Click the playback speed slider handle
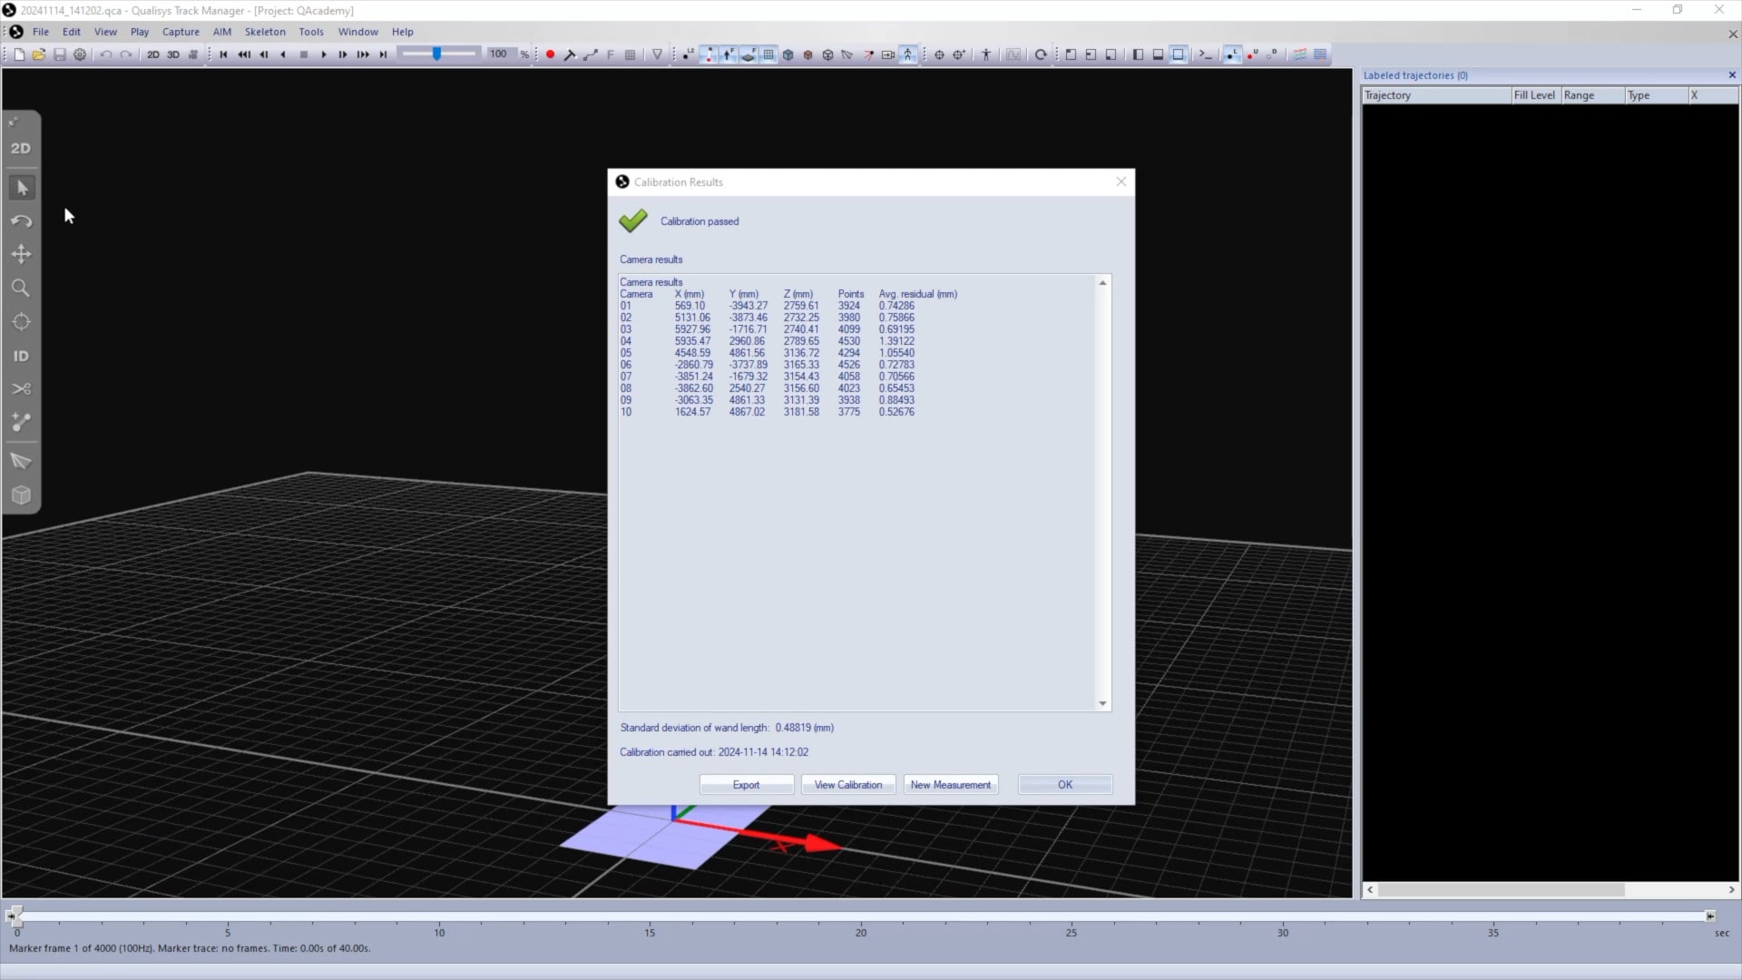The width and height of the screenshot is (1742, 980). tap(437, 54)
